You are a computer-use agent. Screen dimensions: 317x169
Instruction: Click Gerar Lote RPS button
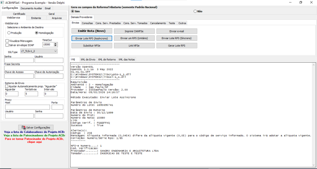click(x=177, y=45)
